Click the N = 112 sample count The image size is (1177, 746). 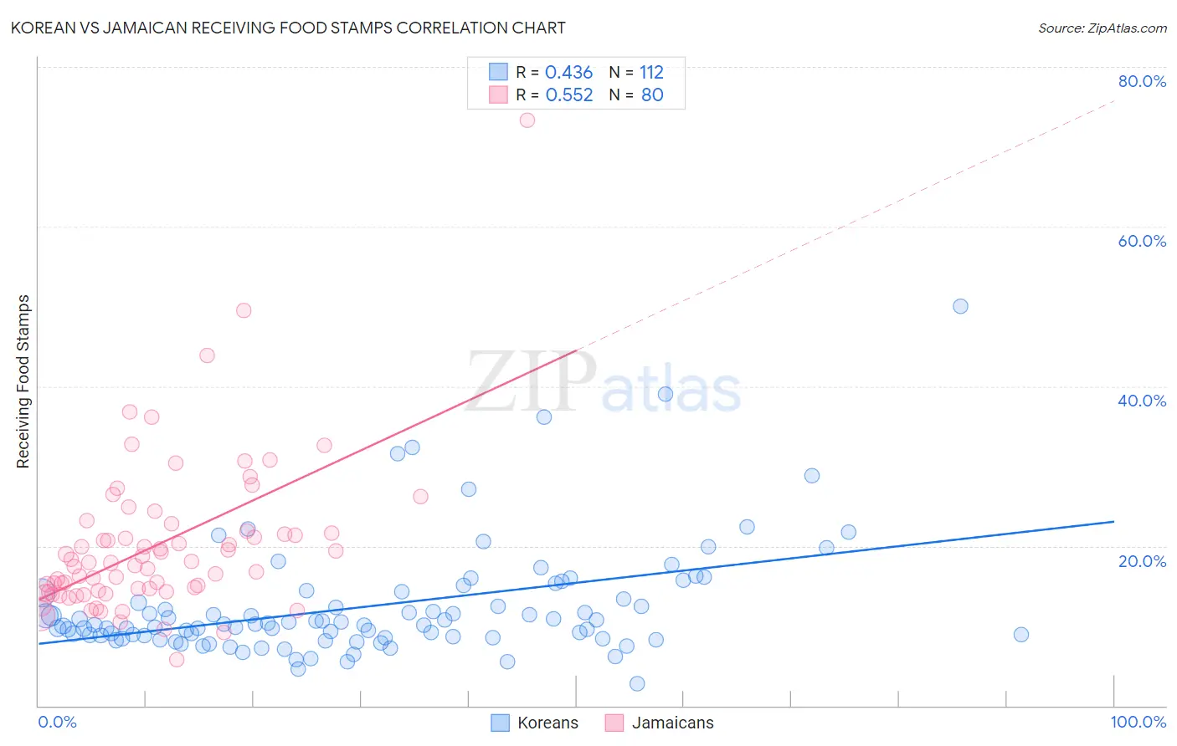click(636, 72)
